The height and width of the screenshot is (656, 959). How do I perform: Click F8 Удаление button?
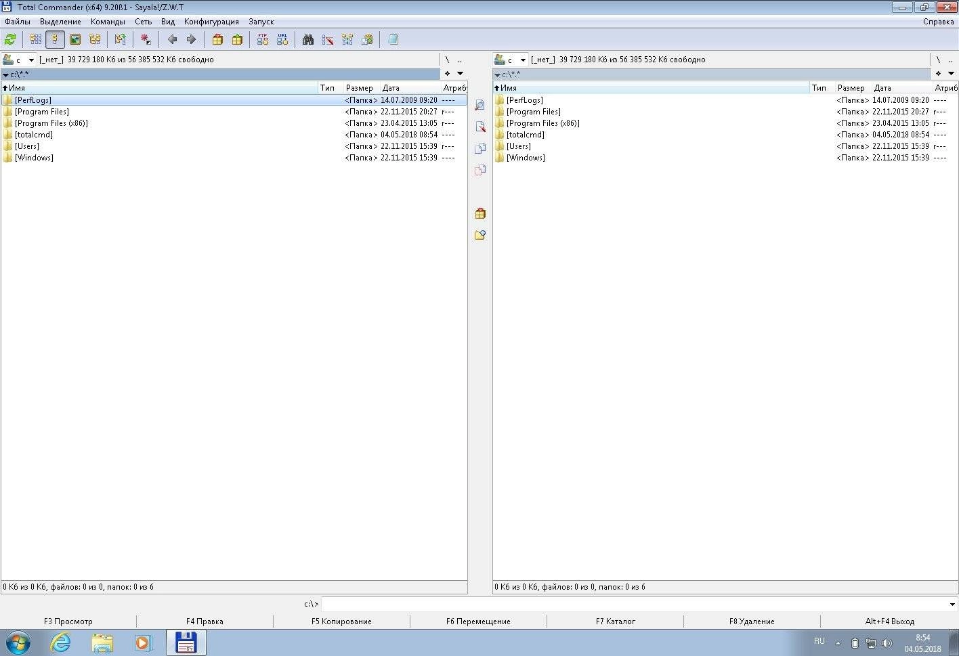pos(752,621)
